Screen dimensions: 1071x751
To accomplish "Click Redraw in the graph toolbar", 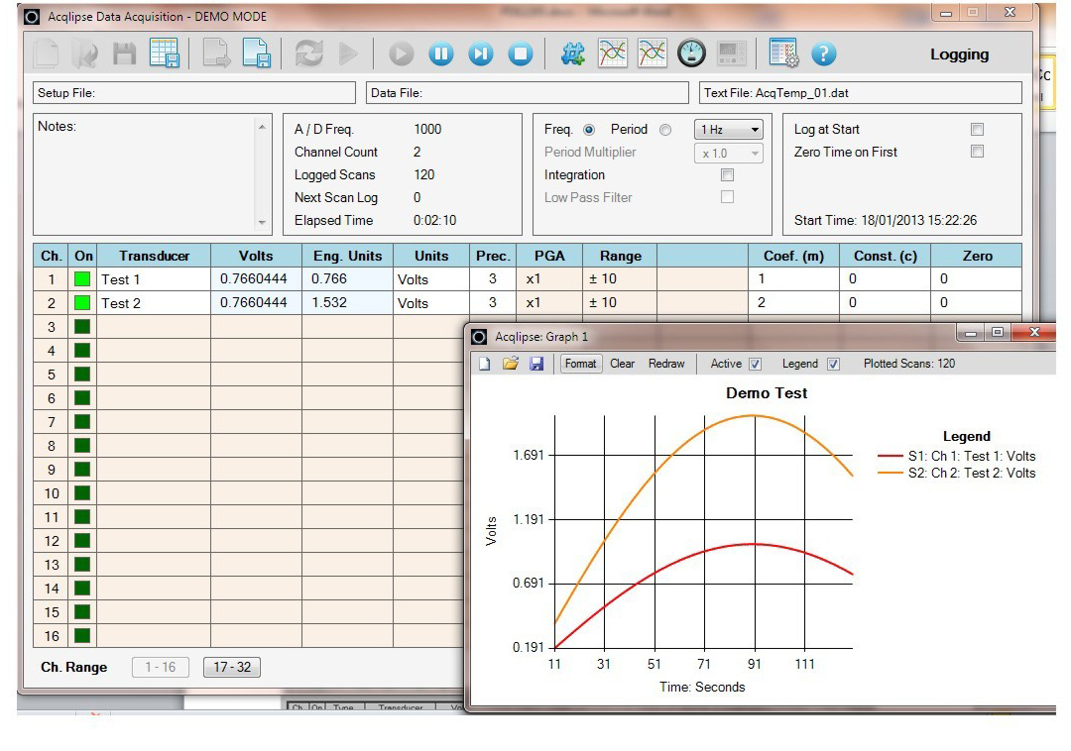I will coord(666,364).
